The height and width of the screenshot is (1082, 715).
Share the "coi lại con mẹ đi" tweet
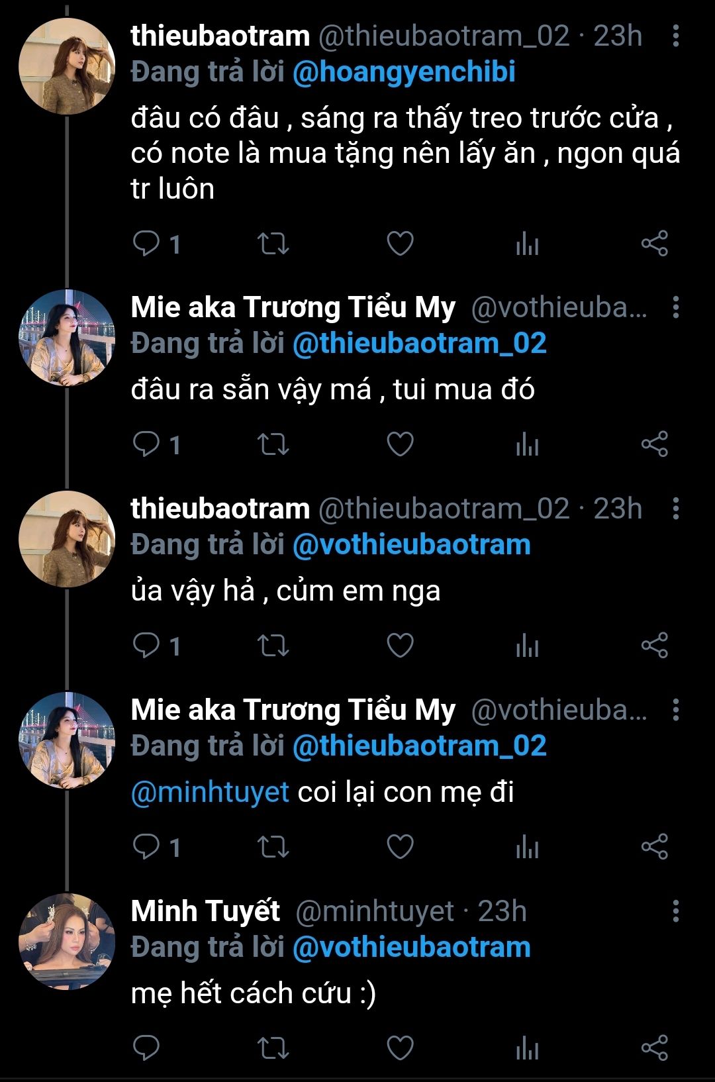(x=654, y=846)
